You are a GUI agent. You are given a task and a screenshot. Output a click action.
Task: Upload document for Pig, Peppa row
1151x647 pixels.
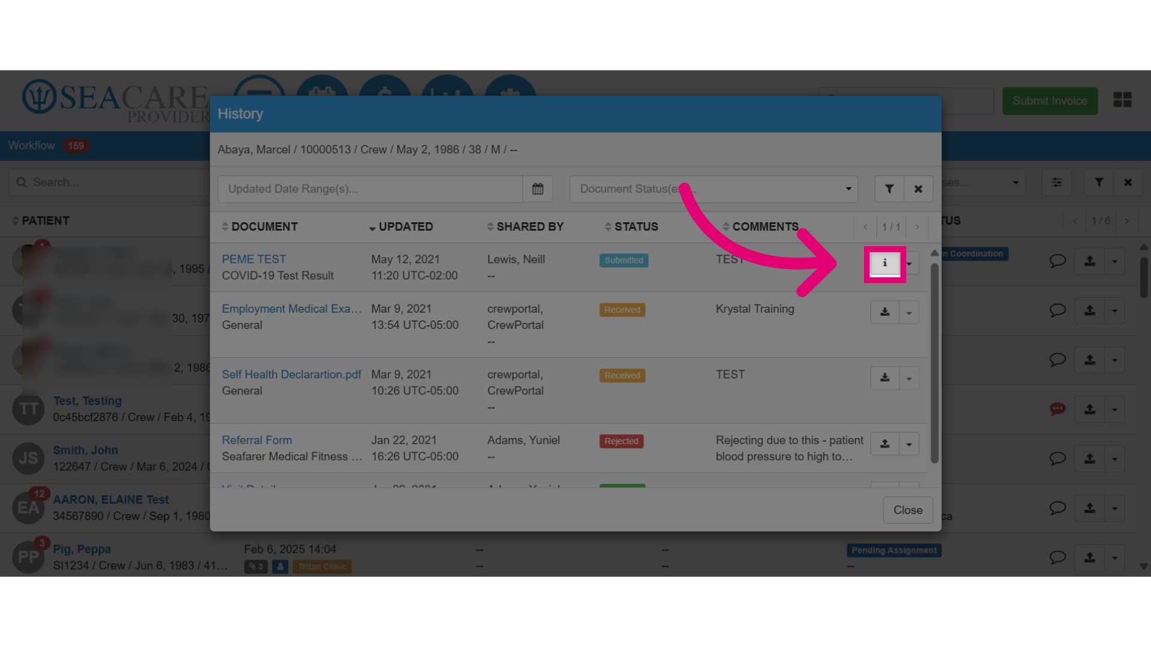coord(1090,558)
